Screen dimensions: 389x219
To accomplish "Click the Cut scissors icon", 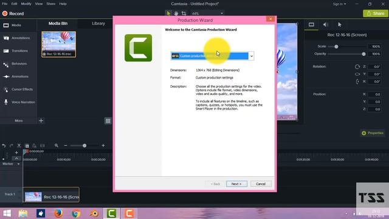I will (x=19, y=146).
